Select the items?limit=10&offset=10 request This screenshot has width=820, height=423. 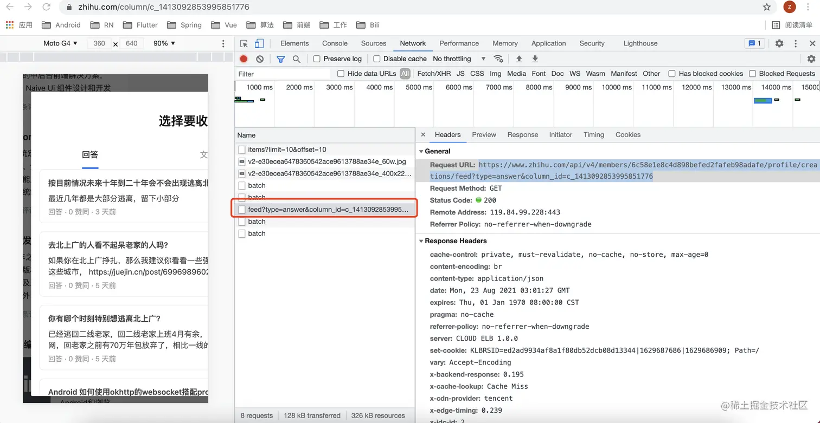click(325, 149)
